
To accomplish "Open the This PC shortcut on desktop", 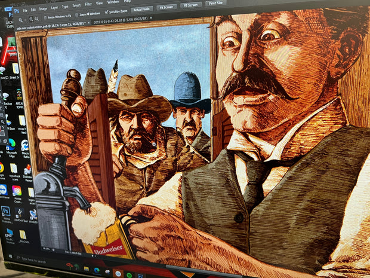I will tap(10, 236).
